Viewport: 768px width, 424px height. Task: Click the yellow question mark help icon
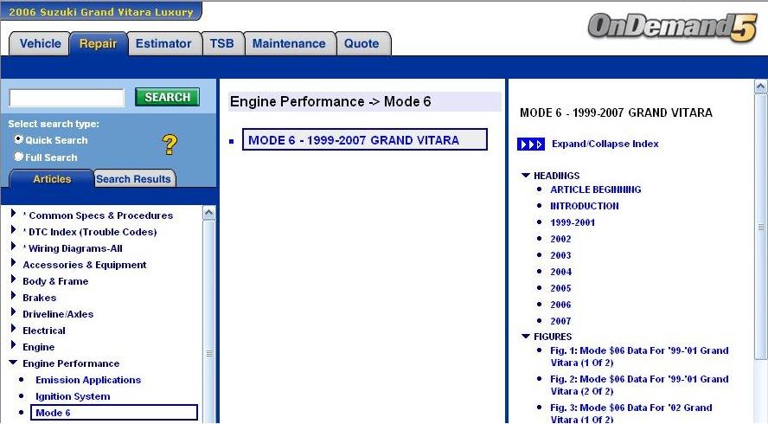click(170, 145)
